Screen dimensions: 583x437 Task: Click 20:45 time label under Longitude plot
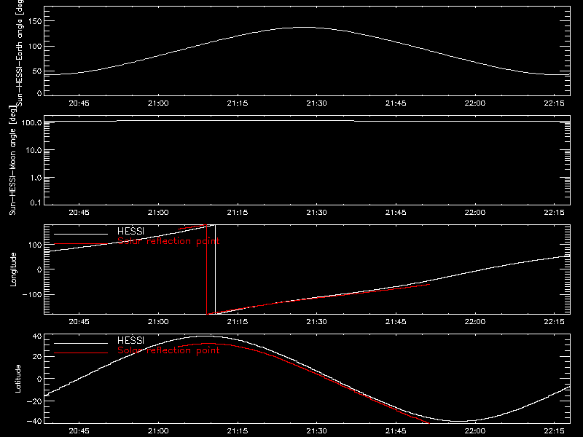pos(79,322)
